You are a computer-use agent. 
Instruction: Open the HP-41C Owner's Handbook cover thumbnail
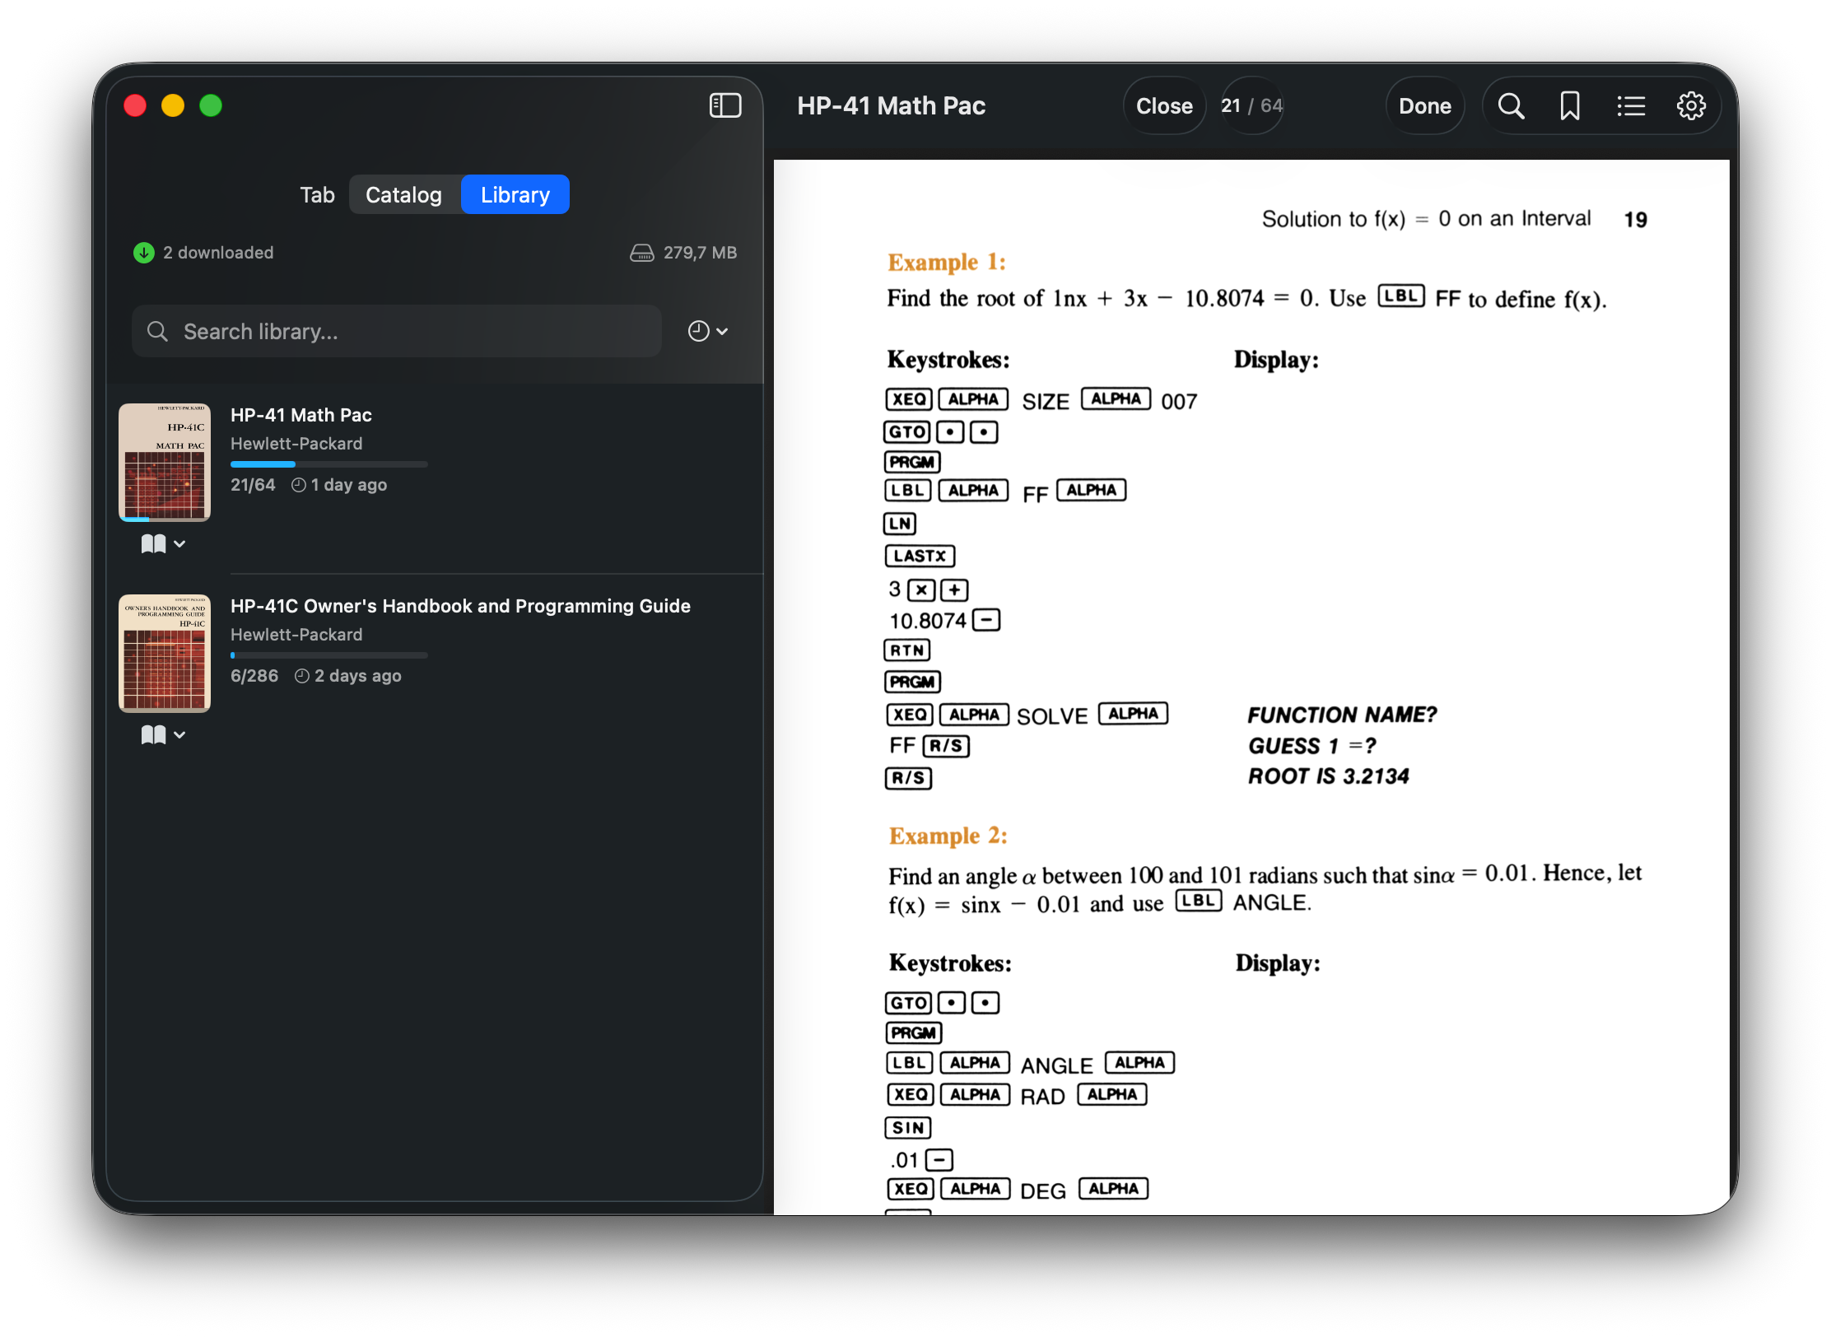pyautogui.click(x=165, y=654)
